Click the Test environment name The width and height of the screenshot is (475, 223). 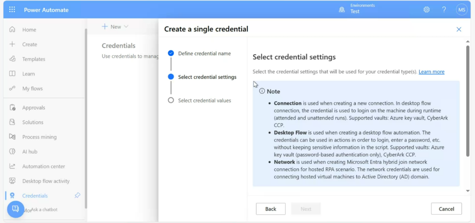tap(355, 12)
